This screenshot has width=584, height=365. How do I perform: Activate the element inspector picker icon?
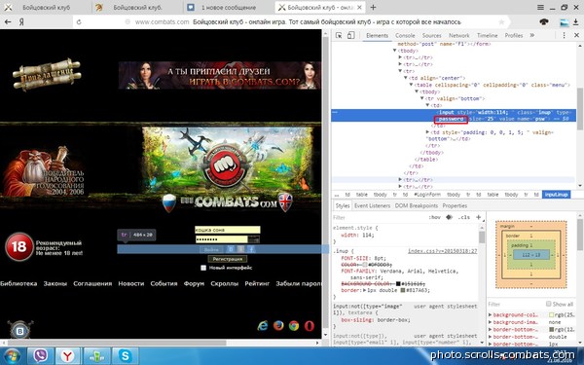coord(339,35)
